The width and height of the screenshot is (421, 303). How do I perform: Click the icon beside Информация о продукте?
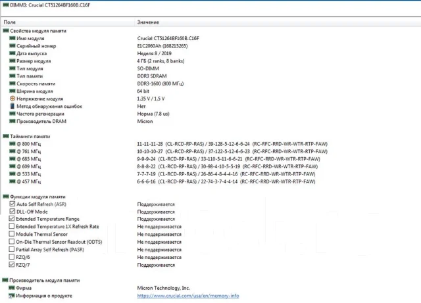[x=12, y=296]
